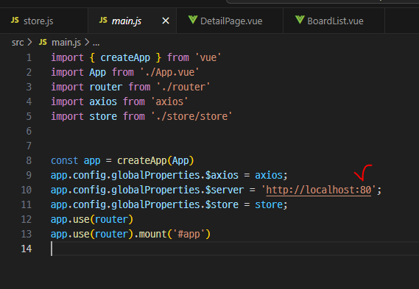Click the './router' string on line 3

[x=183, y=87]
